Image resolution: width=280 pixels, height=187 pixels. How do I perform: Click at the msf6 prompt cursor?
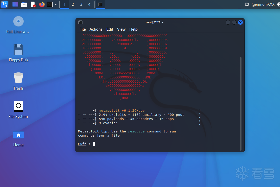click(x=94, y=144)
